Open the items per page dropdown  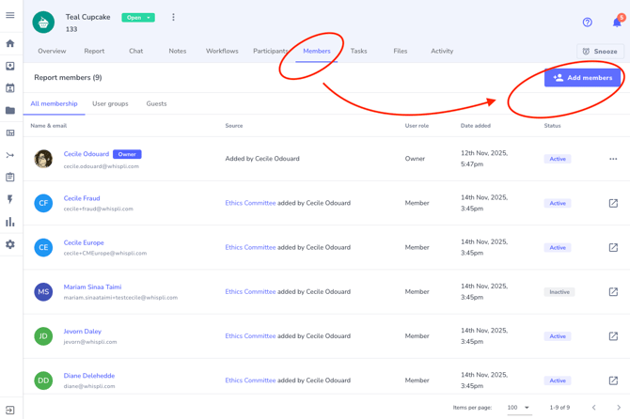(x=518, y=408)
